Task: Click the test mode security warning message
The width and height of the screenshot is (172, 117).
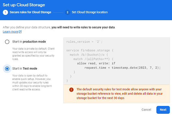Action: [x=119, y=94]
